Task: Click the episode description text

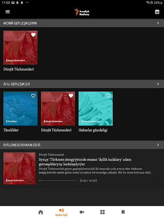Action: [x=96, y=171]
